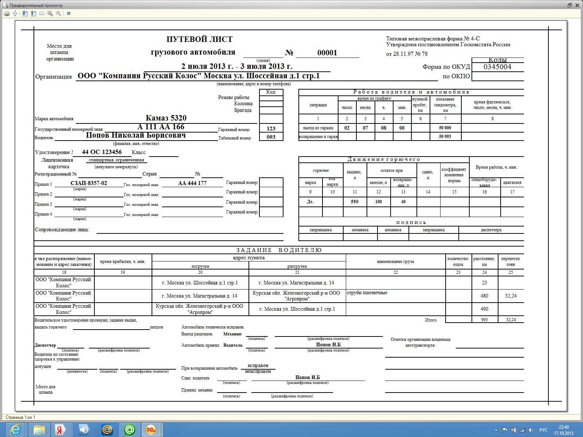The image size is (583, 437).
Task: Restore the preview window size
Action: coord(570,5)
